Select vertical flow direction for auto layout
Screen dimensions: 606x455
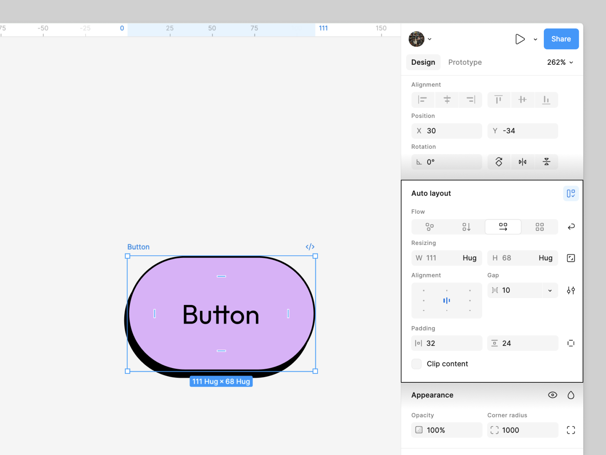coord(466,227)
